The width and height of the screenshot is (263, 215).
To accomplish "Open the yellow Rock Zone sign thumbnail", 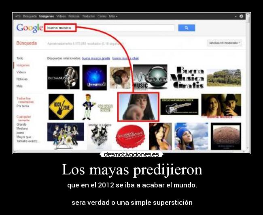I will tap(61, 107).
